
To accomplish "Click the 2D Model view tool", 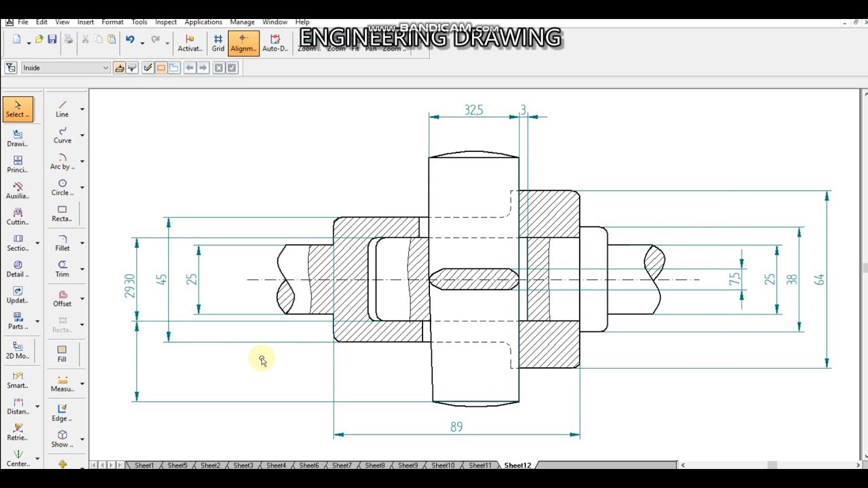I will (x=18, y=350).
